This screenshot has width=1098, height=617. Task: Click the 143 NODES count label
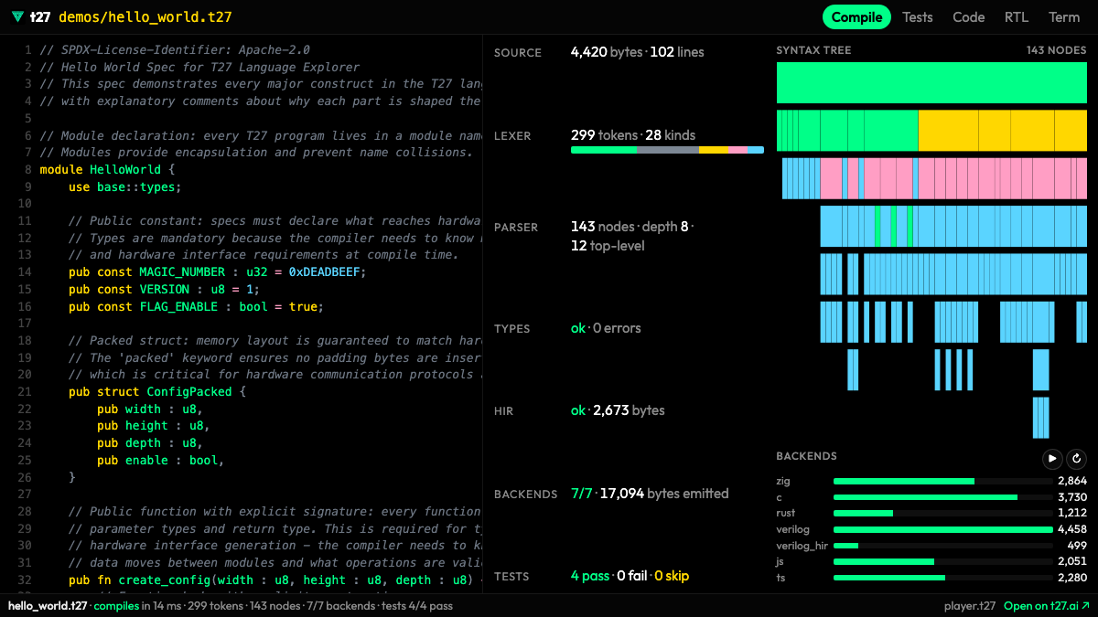tap(1057, 51)
